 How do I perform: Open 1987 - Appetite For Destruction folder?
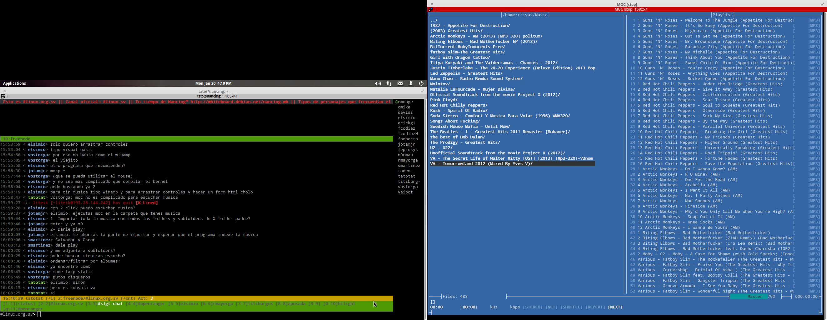470,26
